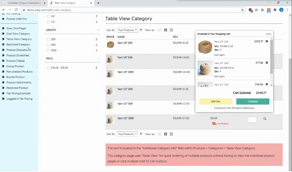Click Edit item for Yarn 1/4" 25ft
Image resolution: width=292 pixels, height=172 pixels.
click(219, 55)
